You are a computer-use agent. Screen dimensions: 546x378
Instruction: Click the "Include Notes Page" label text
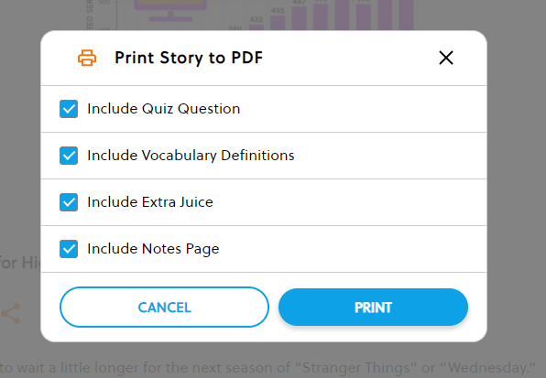pos(153,249)
